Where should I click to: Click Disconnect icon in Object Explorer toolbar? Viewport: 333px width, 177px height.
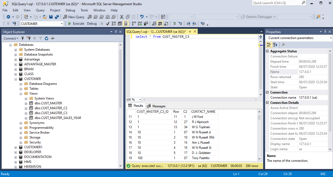click(29, 38)
